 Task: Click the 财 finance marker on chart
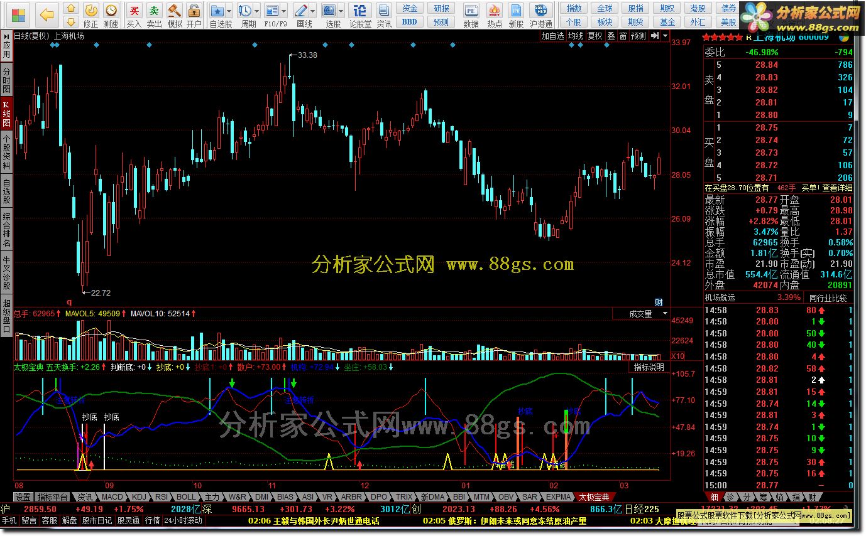click(659, 301)
